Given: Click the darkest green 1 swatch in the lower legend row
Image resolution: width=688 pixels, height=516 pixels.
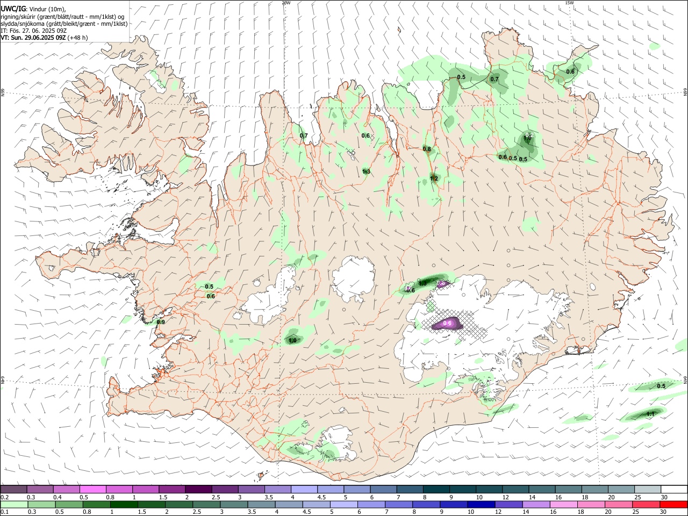Looking at the screenshot, I should coord(124,504).
